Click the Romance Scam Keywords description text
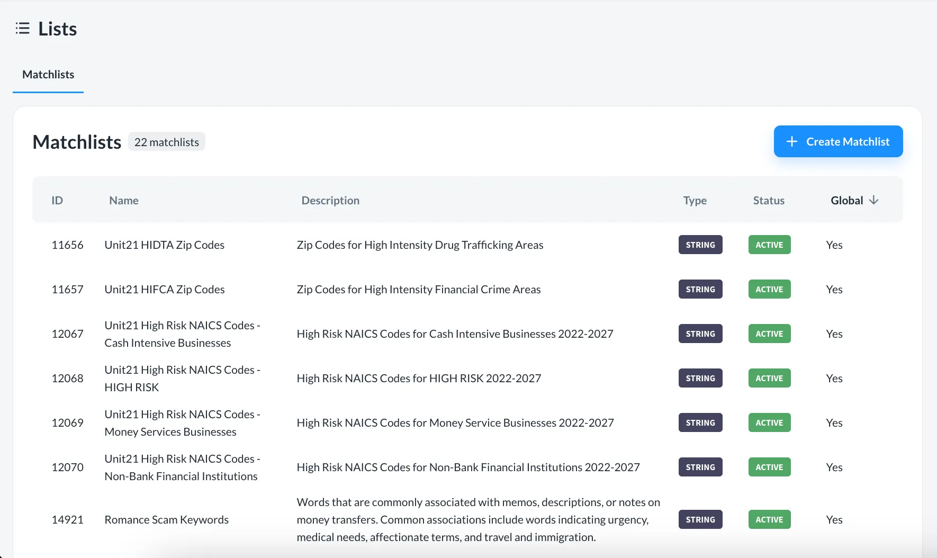The image size is (937, 558). click(x=478, y=520)
